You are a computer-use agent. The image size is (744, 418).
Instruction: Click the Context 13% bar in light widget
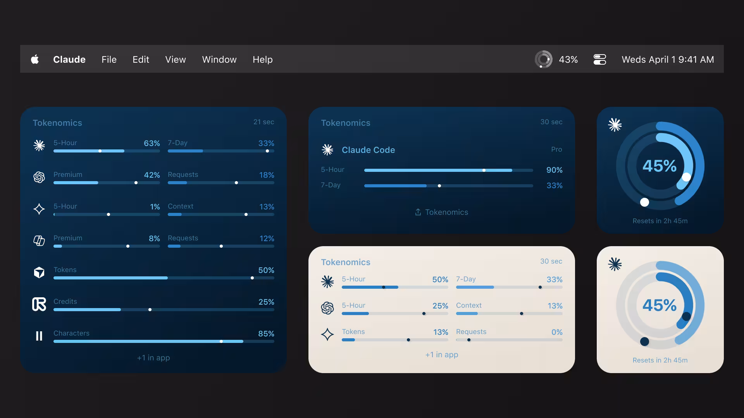tap(509, 313)
